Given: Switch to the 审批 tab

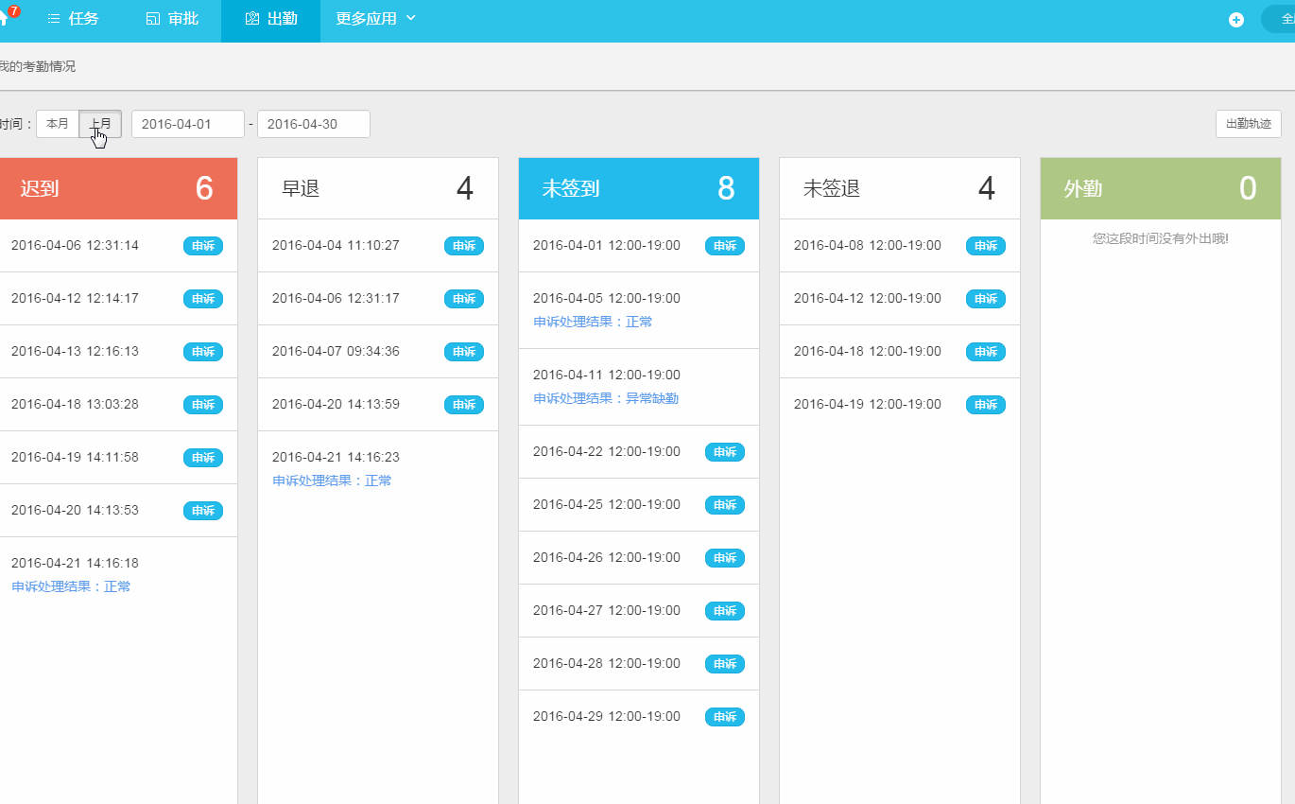Looking at the screenshot, I should pyautogui.click(x=172, y=19).
